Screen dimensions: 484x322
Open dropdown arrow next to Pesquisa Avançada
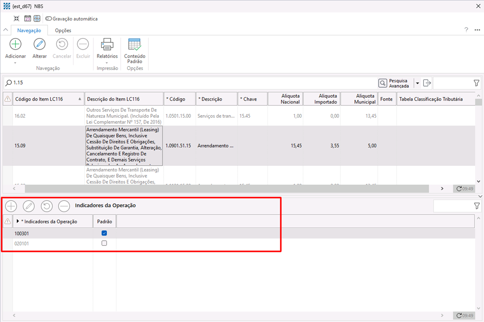pos(418,83)
